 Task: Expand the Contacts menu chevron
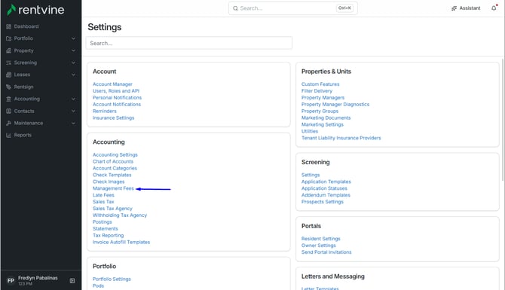point(73,111)
